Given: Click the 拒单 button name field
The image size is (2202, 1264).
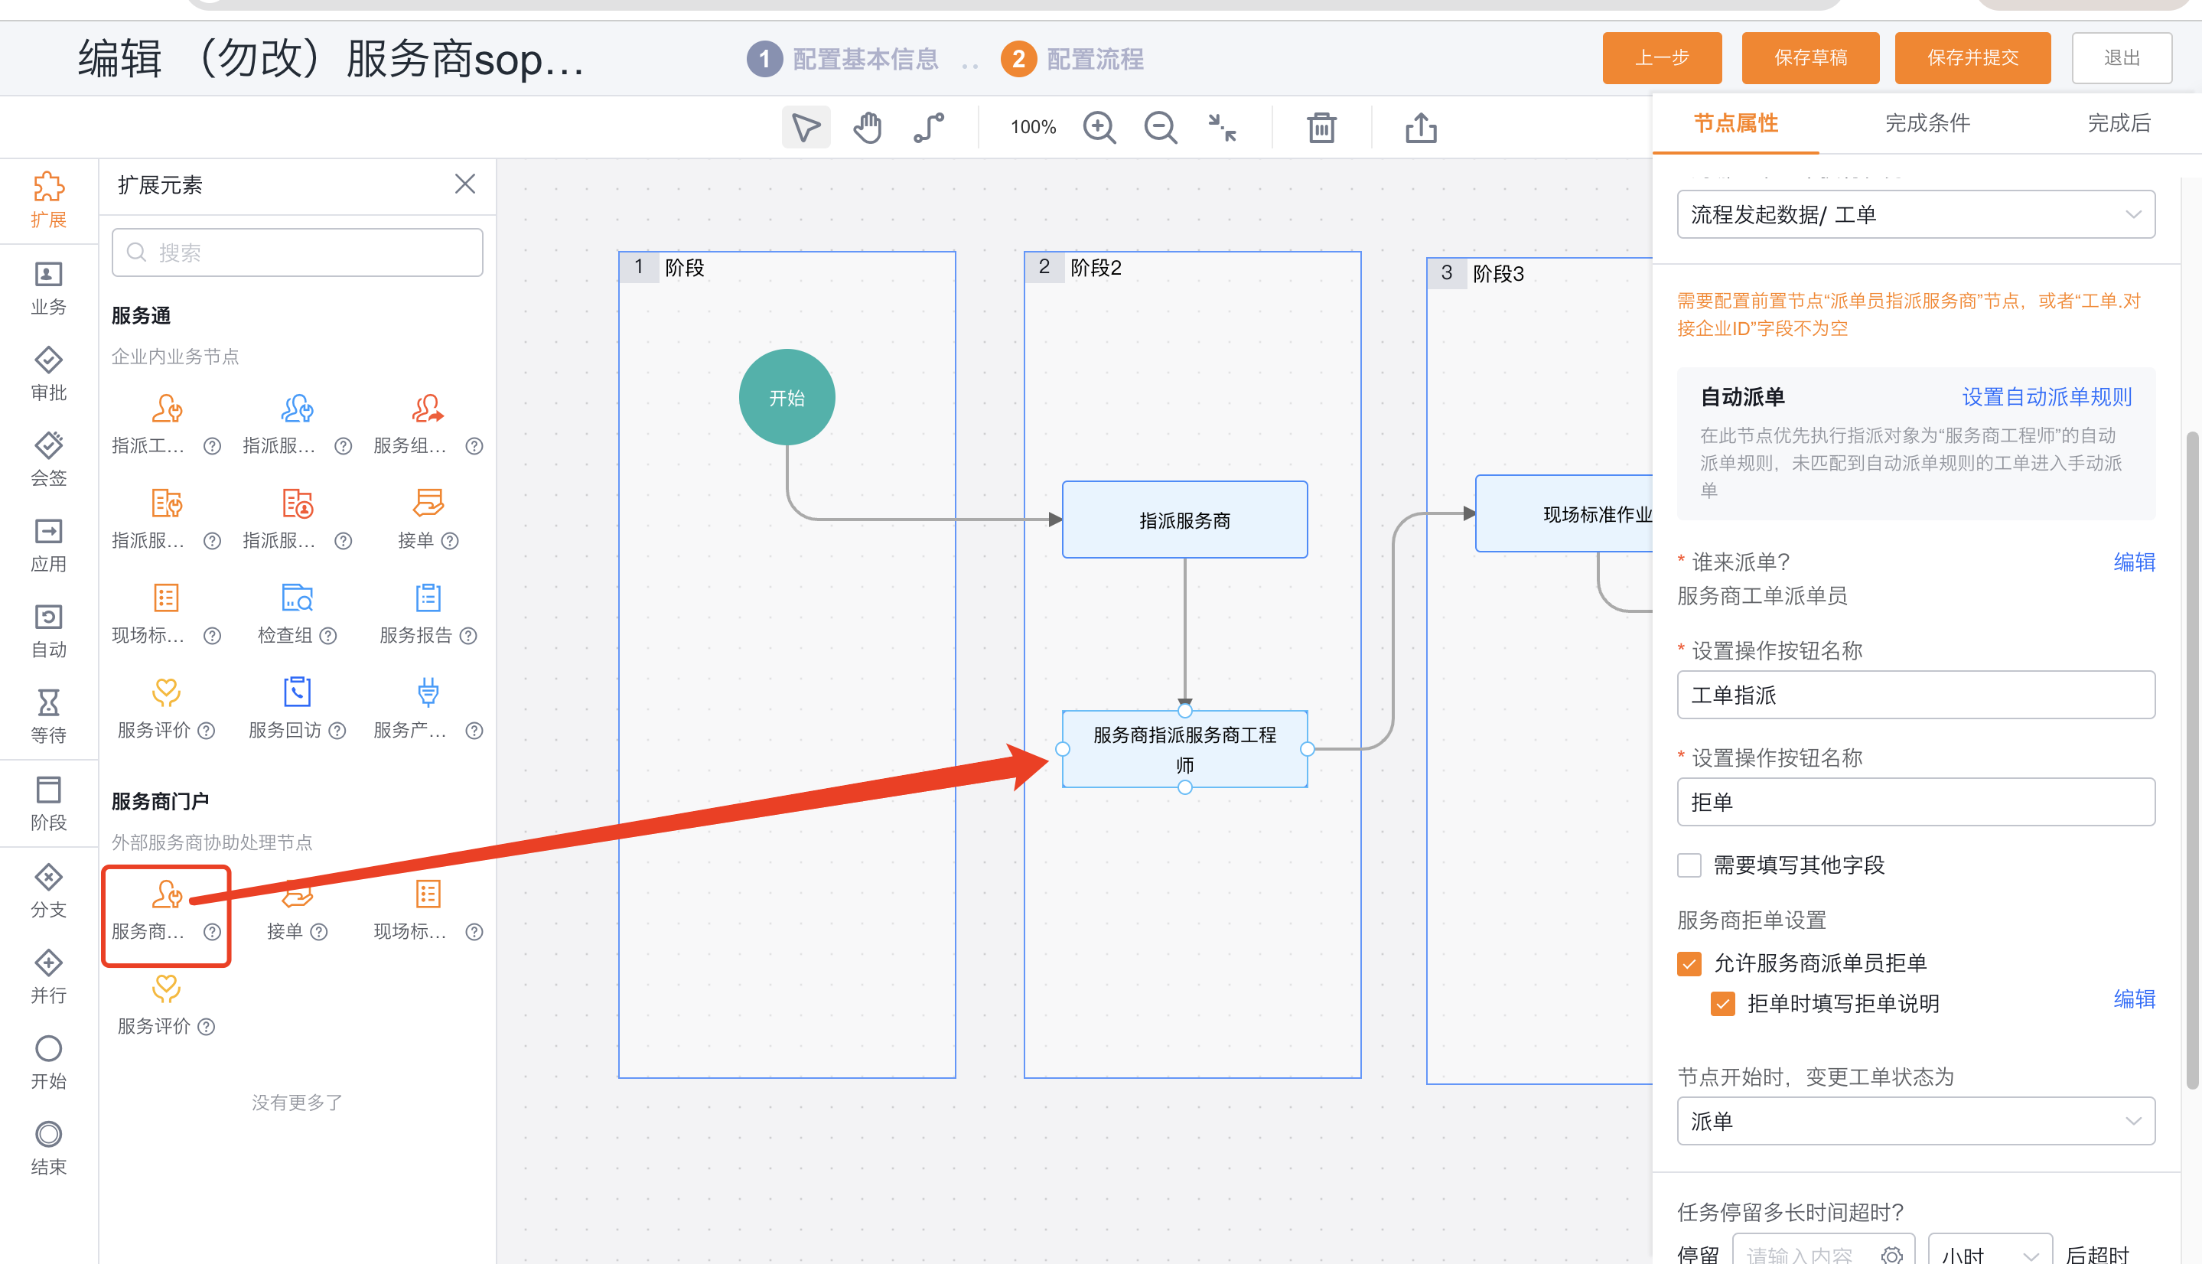Looking at the screenshot, I should 1916,802.
